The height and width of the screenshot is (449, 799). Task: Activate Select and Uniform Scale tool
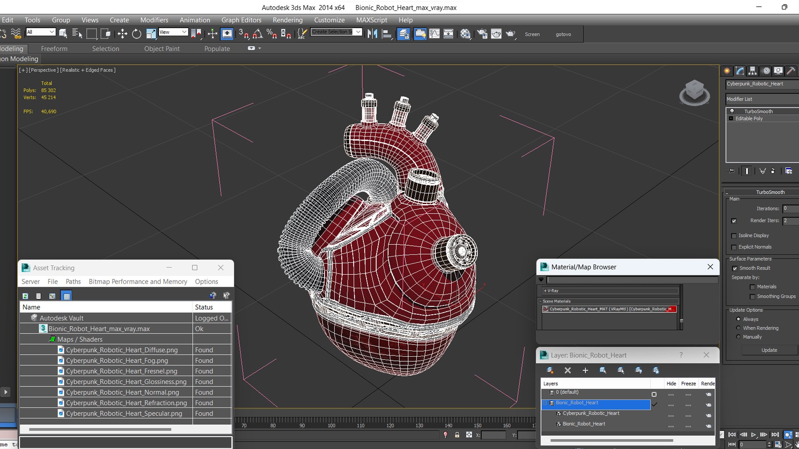[151, 34]
